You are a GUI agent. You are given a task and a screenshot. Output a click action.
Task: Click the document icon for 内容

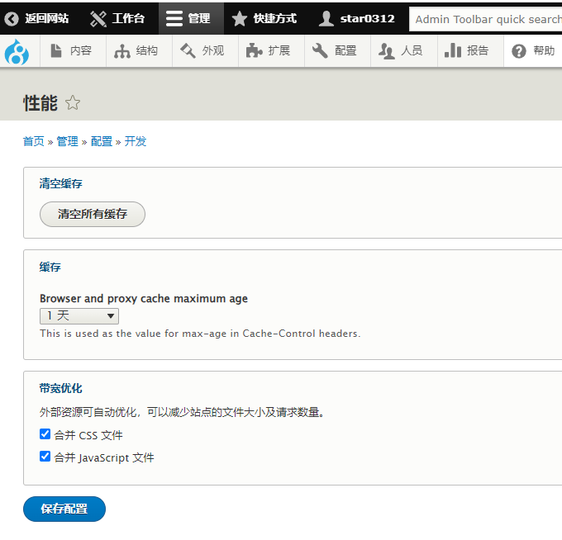[x=56, y=50]
